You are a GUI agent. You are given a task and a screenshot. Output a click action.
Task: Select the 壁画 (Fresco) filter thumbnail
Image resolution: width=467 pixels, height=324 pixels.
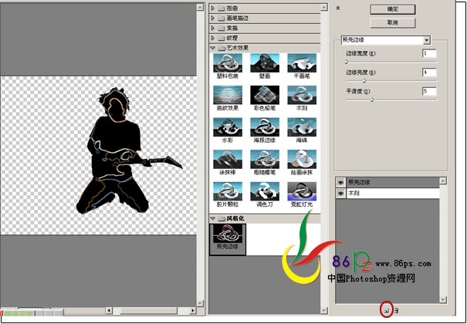265,62
